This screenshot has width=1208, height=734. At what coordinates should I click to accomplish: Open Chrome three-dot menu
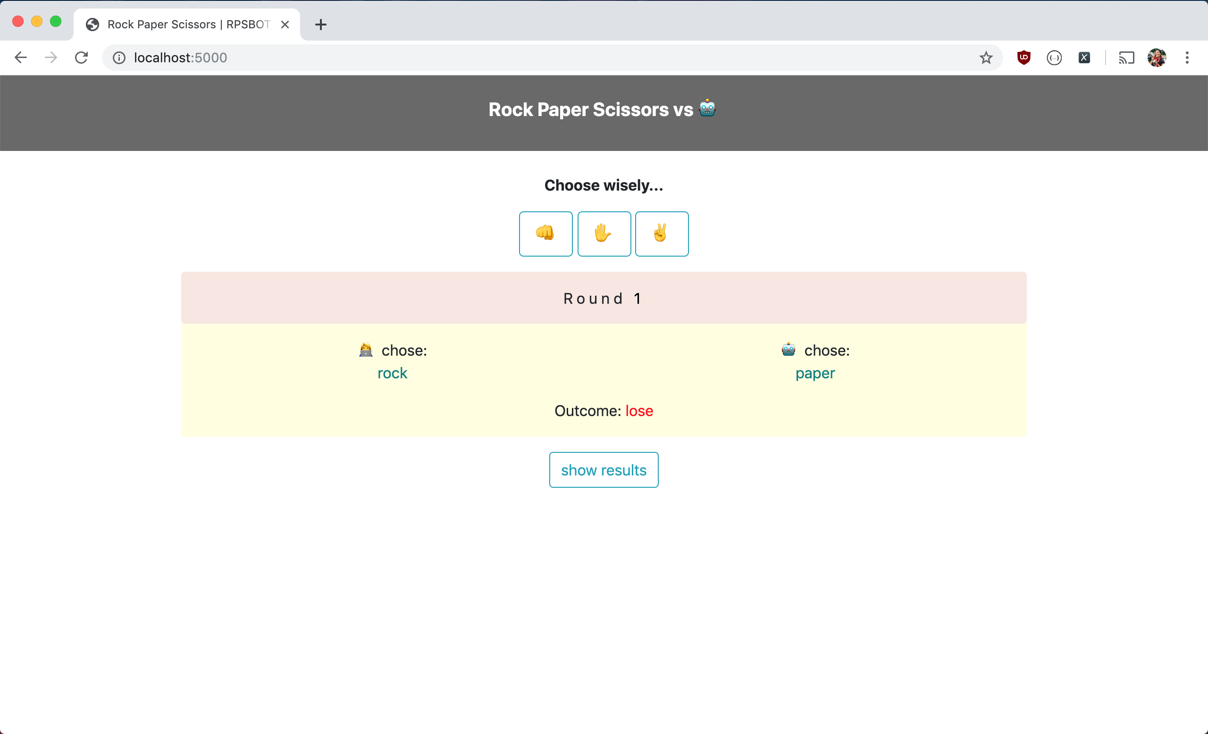[1187, 58]
